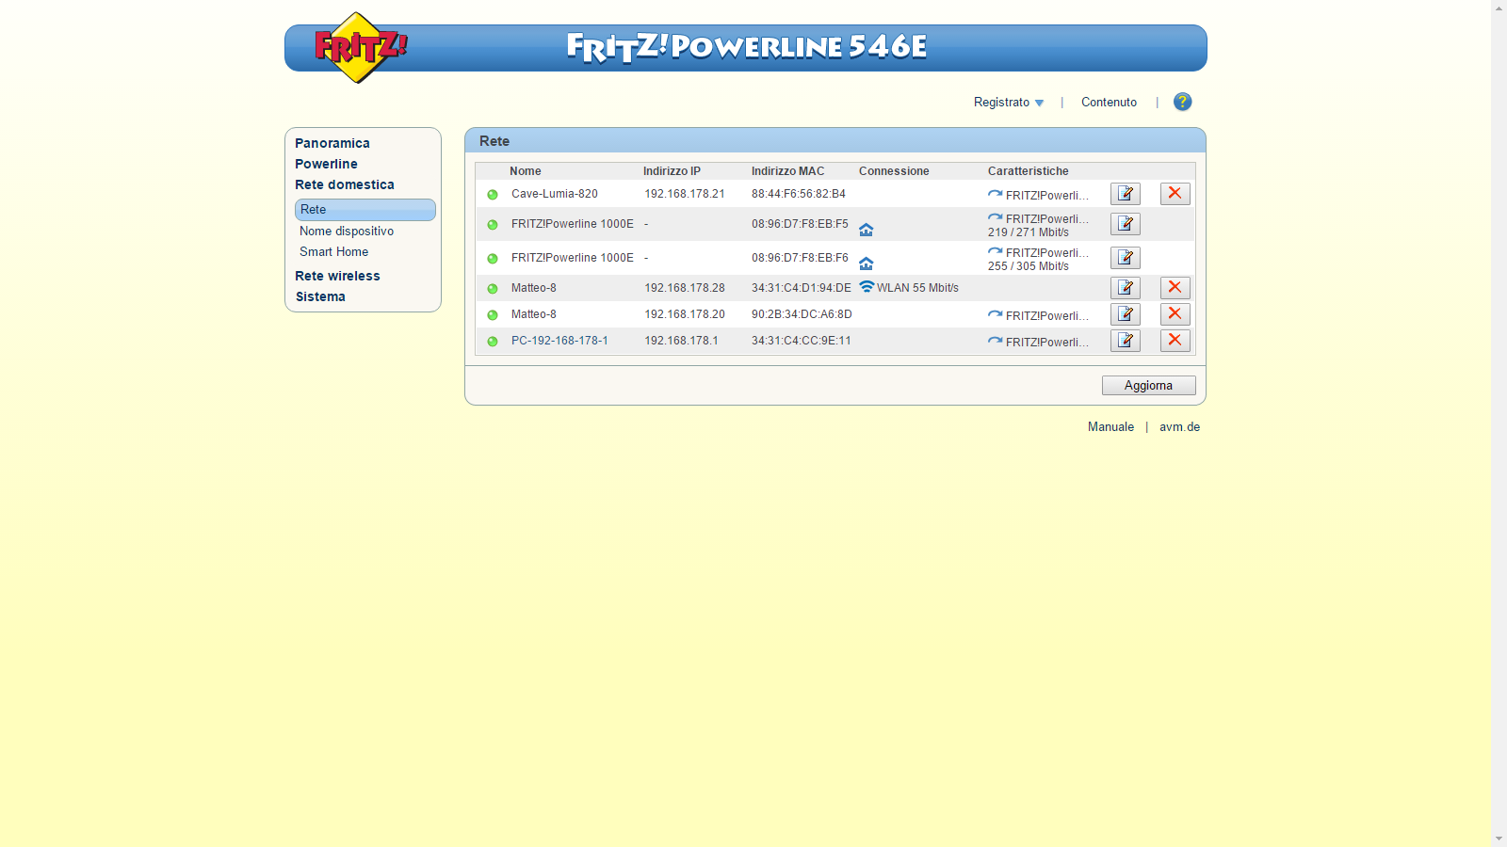Open the Panoramica menu section
Screen dimensions: 1507x847
[x=332, y=143]
